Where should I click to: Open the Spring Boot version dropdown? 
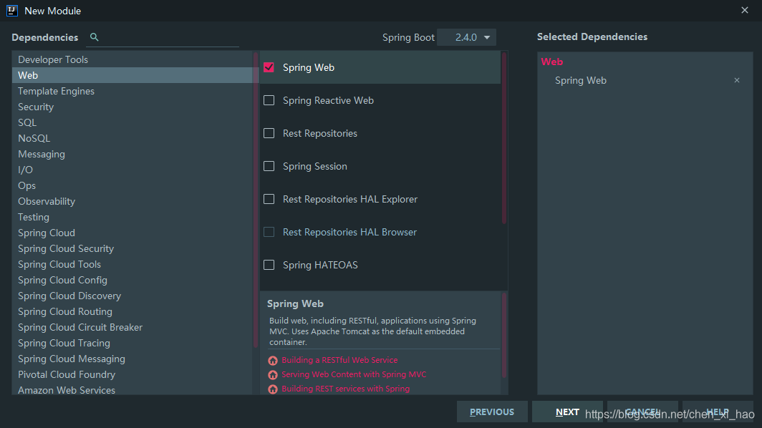pos(466,37)
